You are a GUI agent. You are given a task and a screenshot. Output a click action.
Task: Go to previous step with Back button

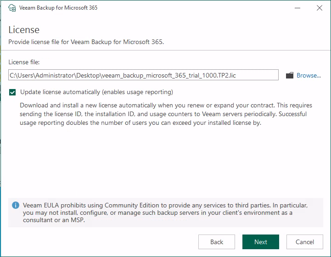click(x=217, y=242)
